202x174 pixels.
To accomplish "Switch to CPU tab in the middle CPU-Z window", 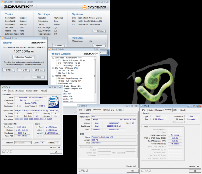I will [x=81, y=110].
